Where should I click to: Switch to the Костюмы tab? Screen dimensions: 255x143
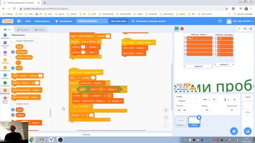[23, 30]
